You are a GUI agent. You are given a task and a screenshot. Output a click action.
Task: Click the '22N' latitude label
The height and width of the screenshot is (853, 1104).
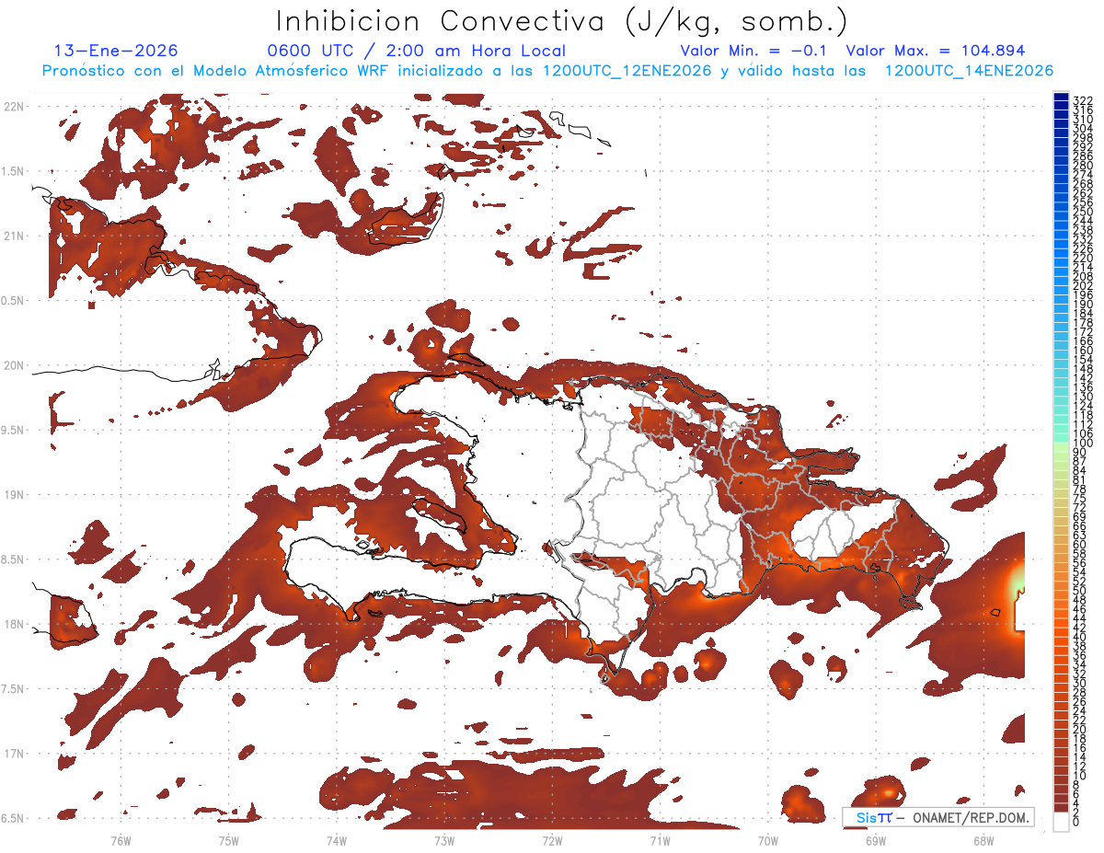(15, 106)
